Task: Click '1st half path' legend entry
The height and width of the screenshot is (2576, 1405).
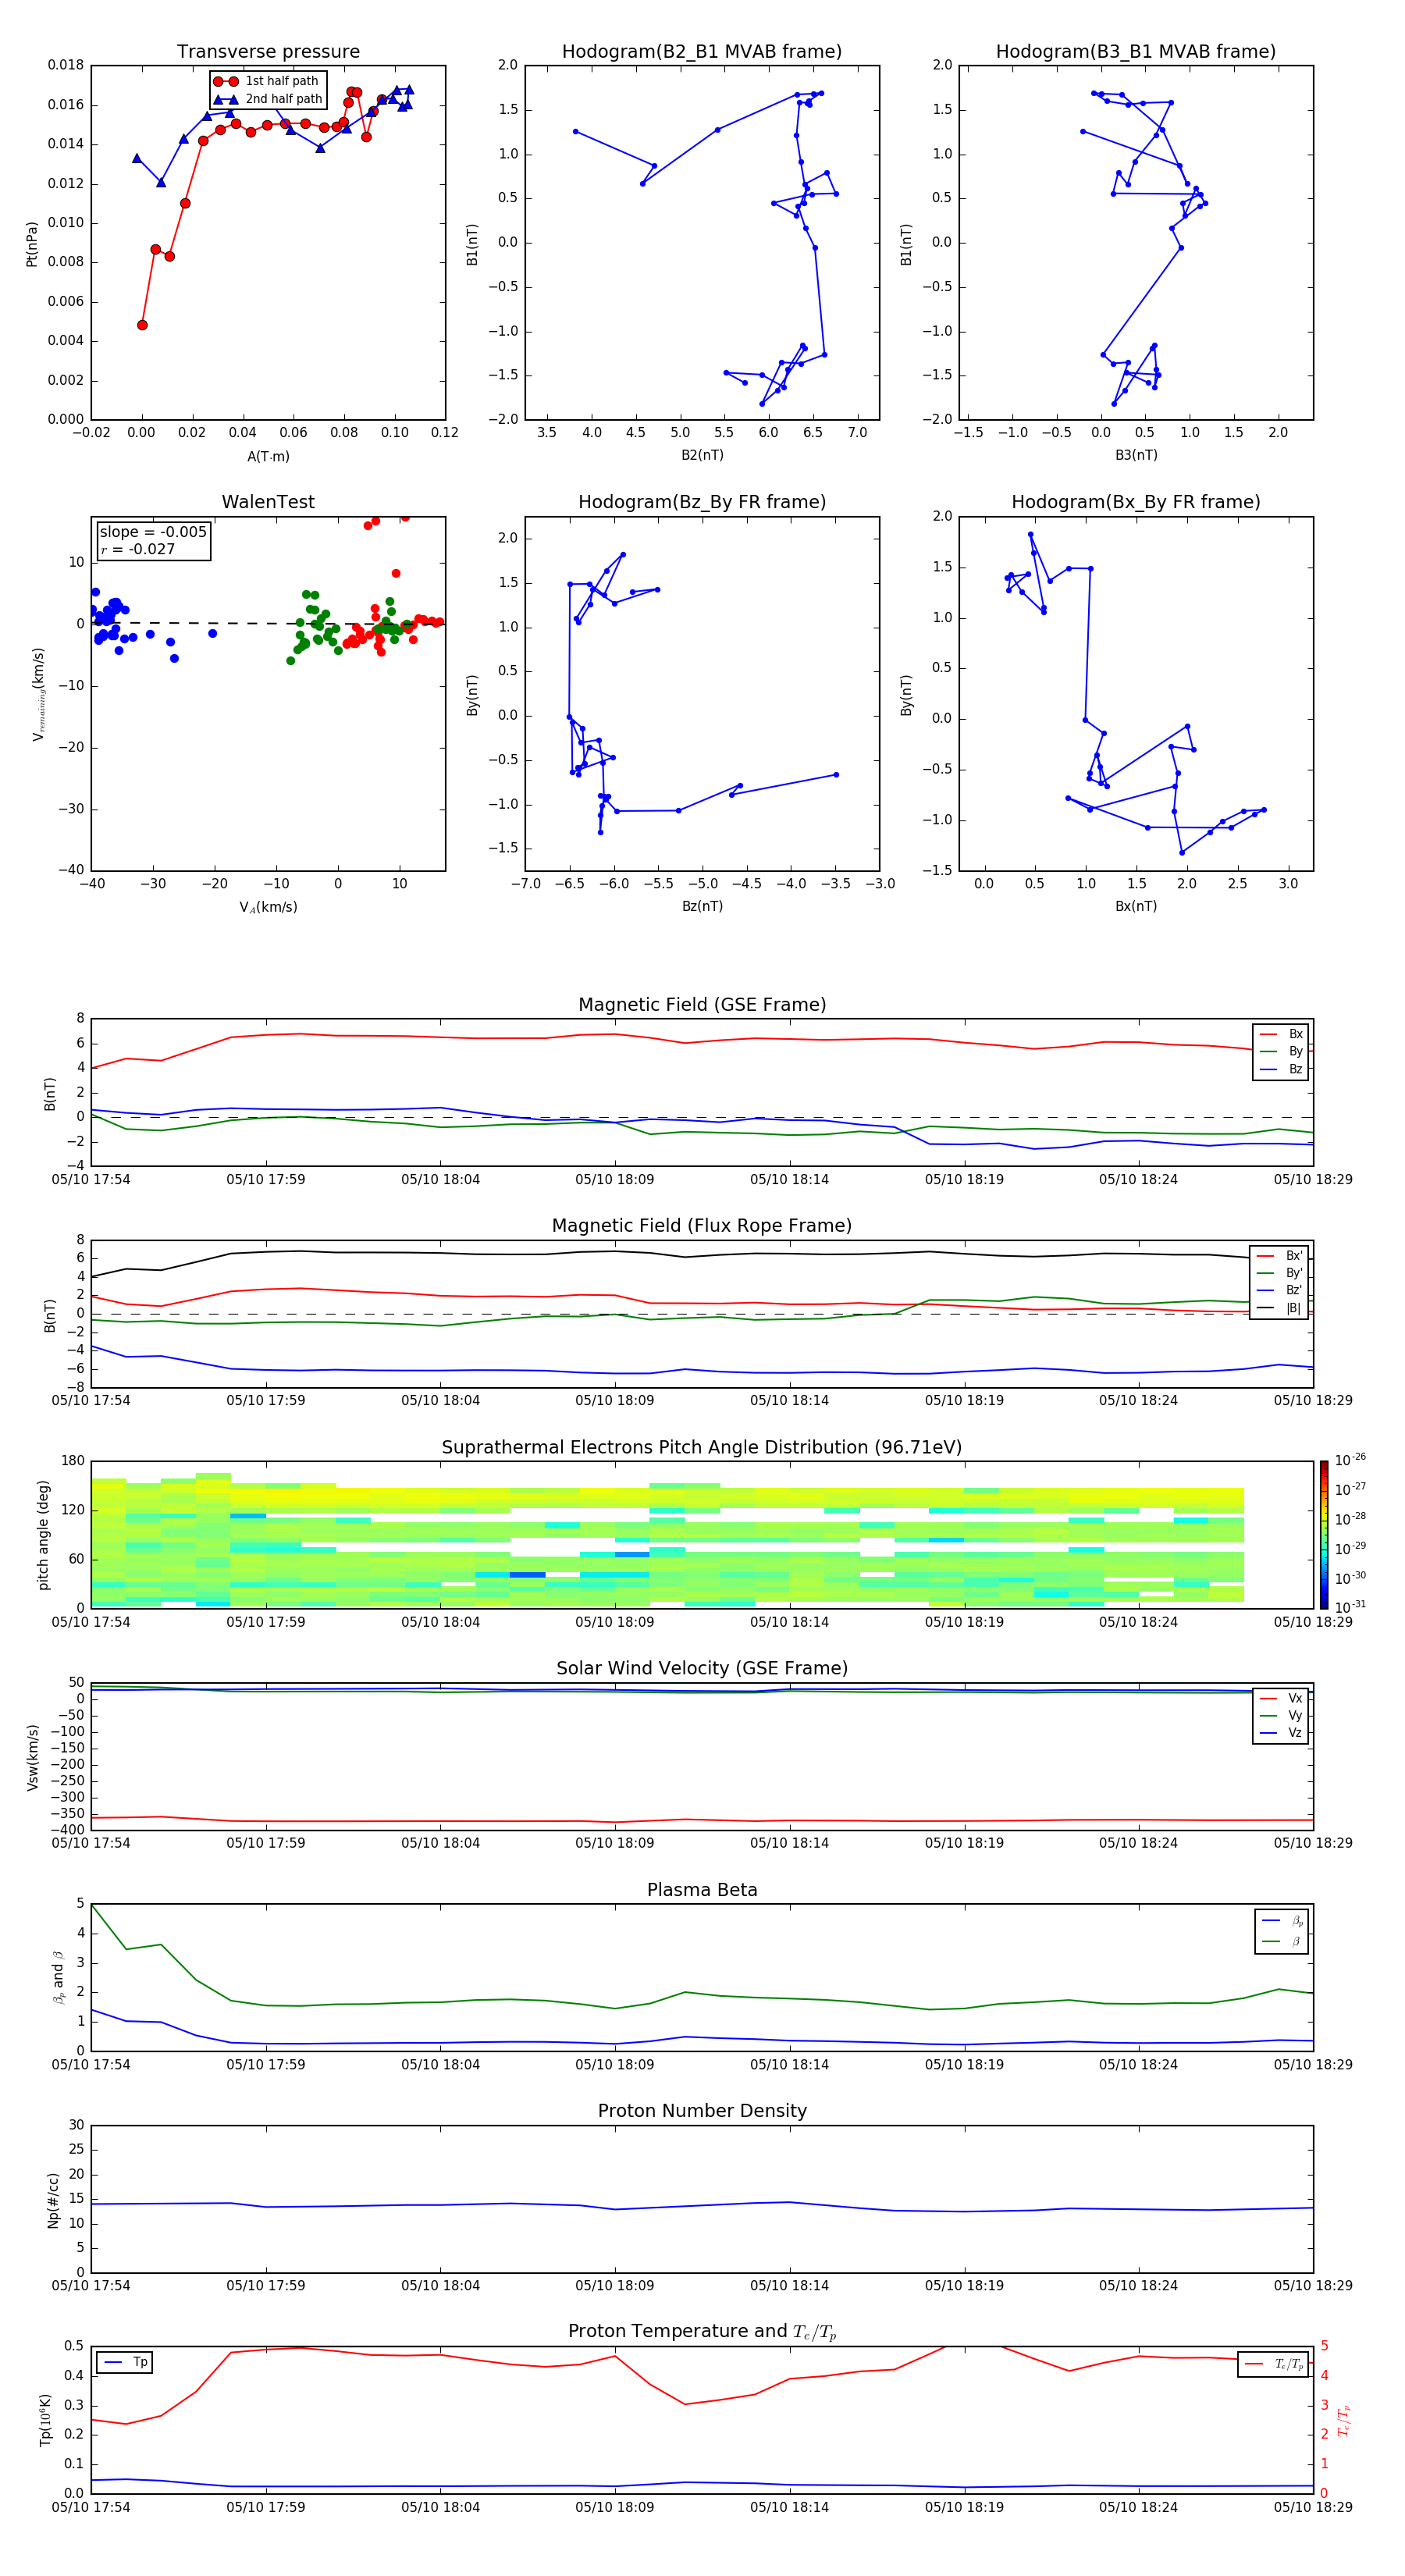Action: coord(266,81)
